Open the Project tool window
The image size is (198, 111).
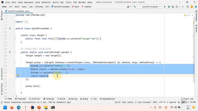(x=2, y=15)
